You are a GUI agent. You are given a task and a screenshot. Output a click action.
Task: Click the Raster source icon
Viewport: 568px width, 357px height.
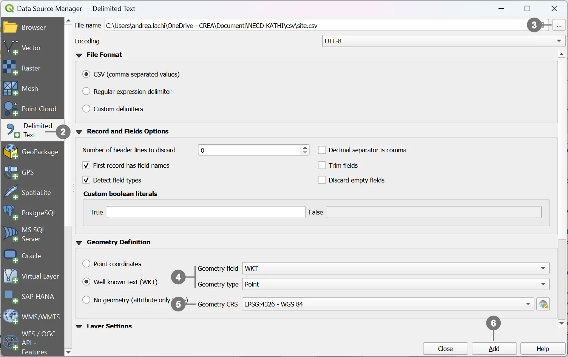tap(11, 68)
